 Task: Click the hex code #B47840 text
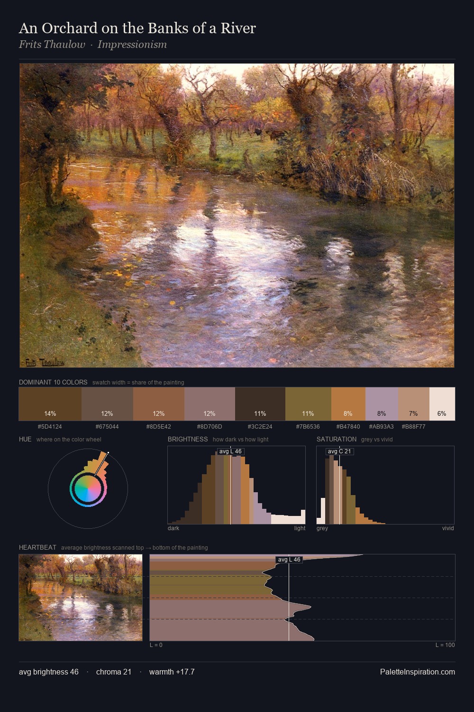348,427
